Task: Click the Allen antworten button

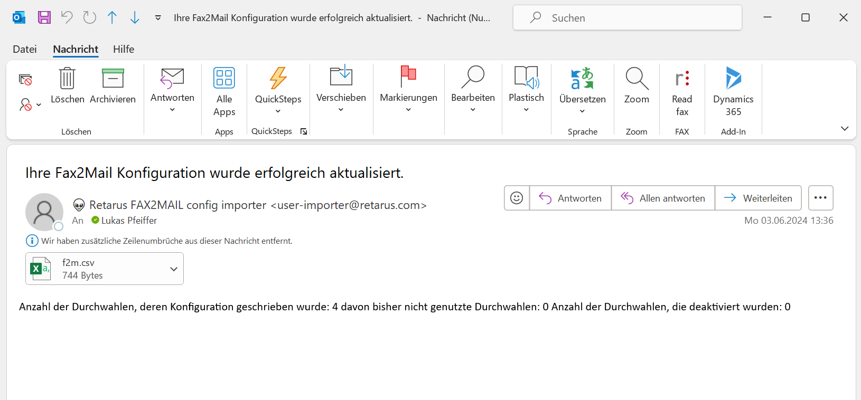Action: [x=663, y=198]
